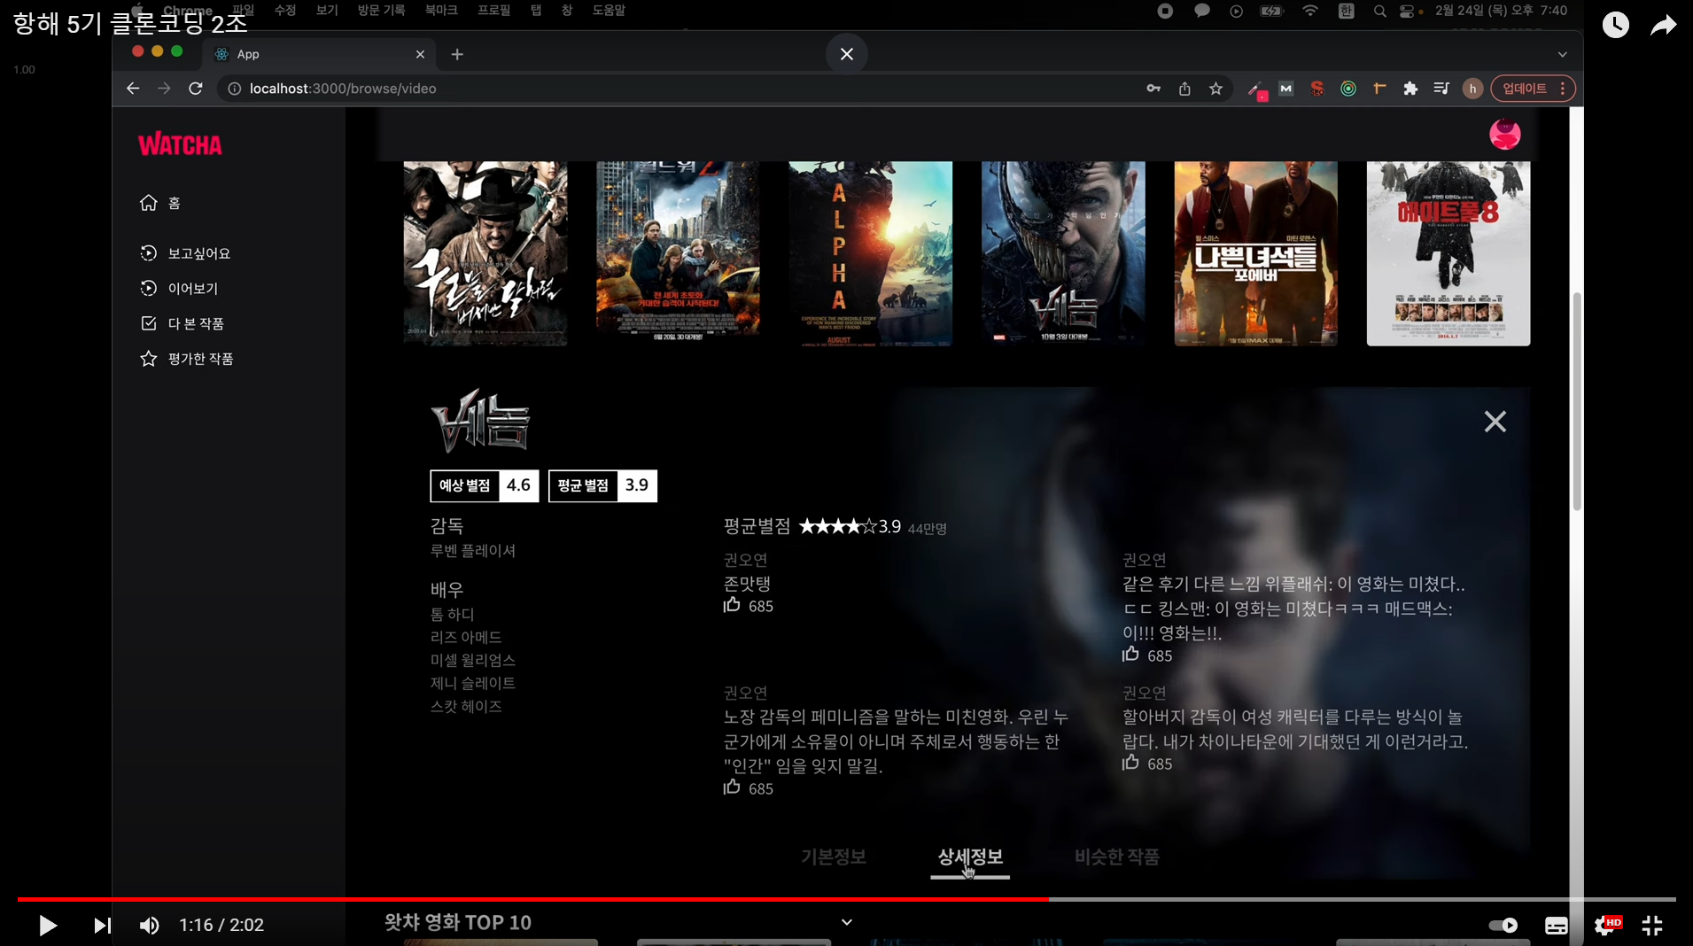Viewport: 1693px width, 946px height.
Task: Click actor 제니 슬레이트
Action: click(x=472, y=684)
